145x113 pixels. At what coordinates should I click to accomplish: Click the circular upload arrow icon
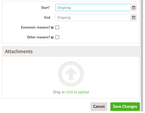point(71,74)
